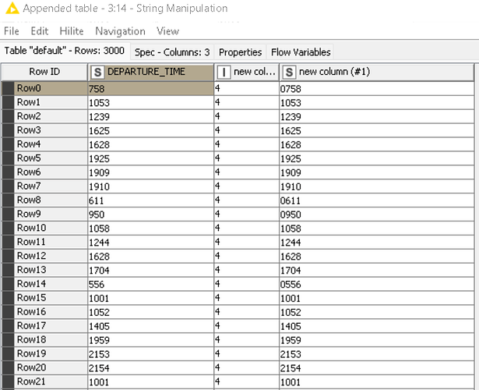Click DEPARTURE_TIME cell 556 in Row14
This screenshot has width=479, height=390.
[x=150, y=284]
